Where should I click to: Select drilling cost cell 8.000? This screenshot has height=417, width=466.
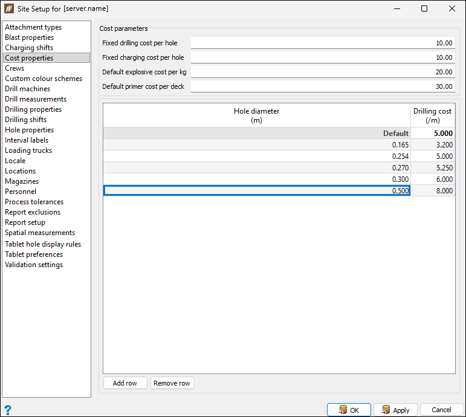point(433,190)
